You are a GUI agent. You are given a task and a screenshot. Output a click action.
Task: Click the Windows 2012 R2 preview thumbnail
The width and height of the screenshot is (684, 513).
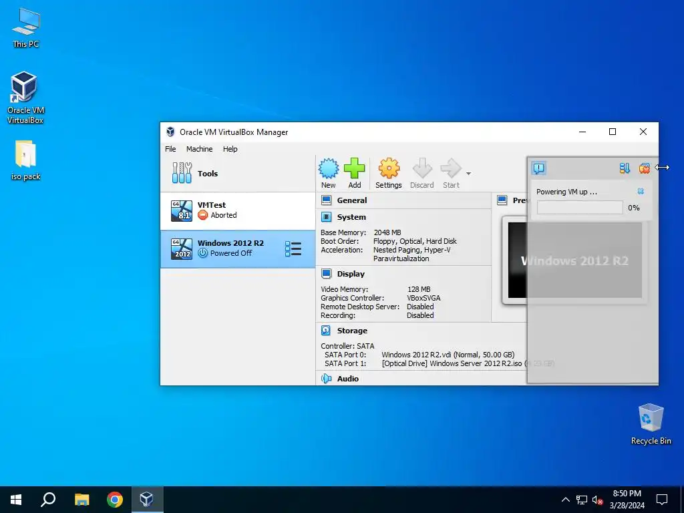[574, 261]
